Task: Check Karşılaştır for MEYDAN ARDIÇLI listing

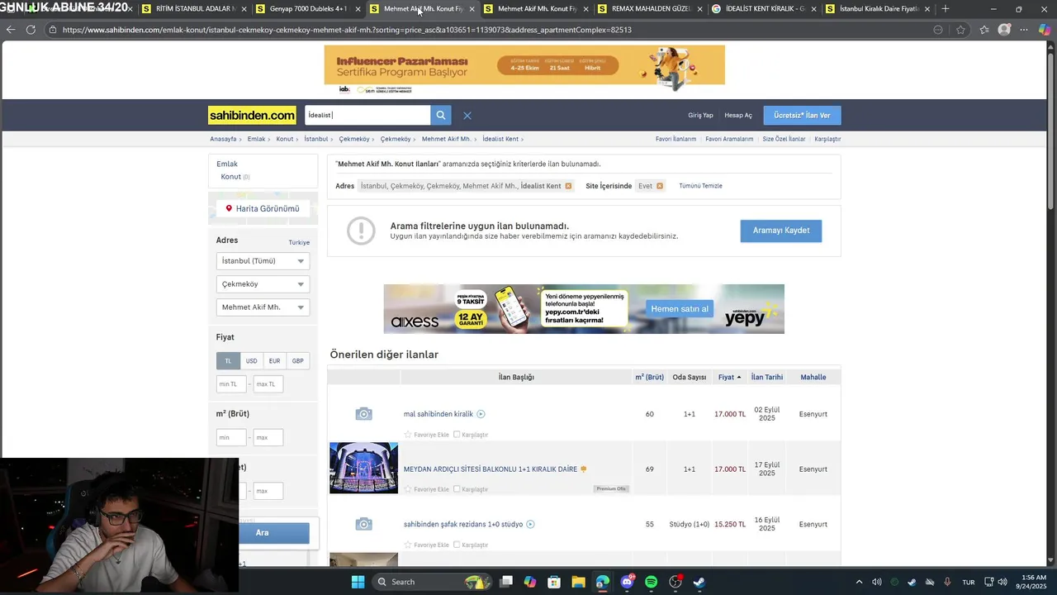Action: click(457, 489)
